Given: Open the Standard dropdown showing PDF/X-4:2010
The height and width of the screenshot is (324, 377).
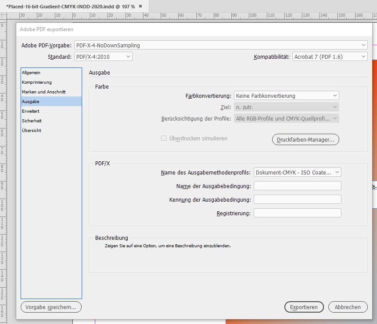Looking at the screenshot, I should 103,56.
